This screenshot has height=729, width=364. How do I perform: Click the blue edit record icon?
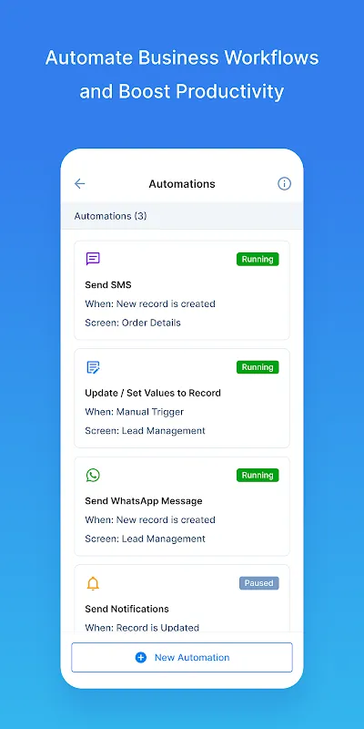click(93, 367)
